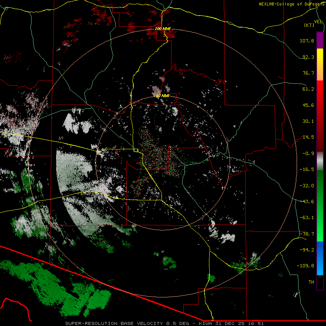This screenshot has width=326, height=326.
Task: Pick the green segment of the velocity color bar
Action: 320,206
